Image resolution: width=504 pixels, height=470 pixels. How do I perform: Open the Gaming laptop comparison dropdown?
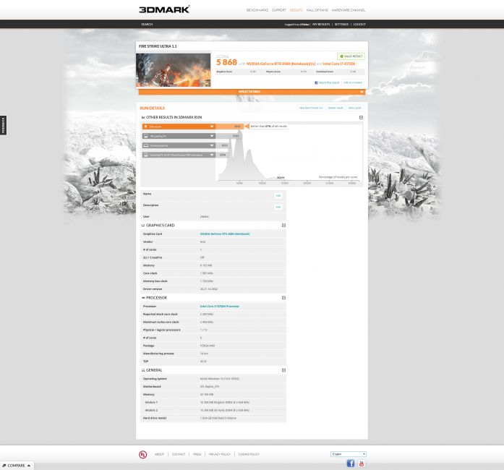pyautogui.click(x=212, y=145)
